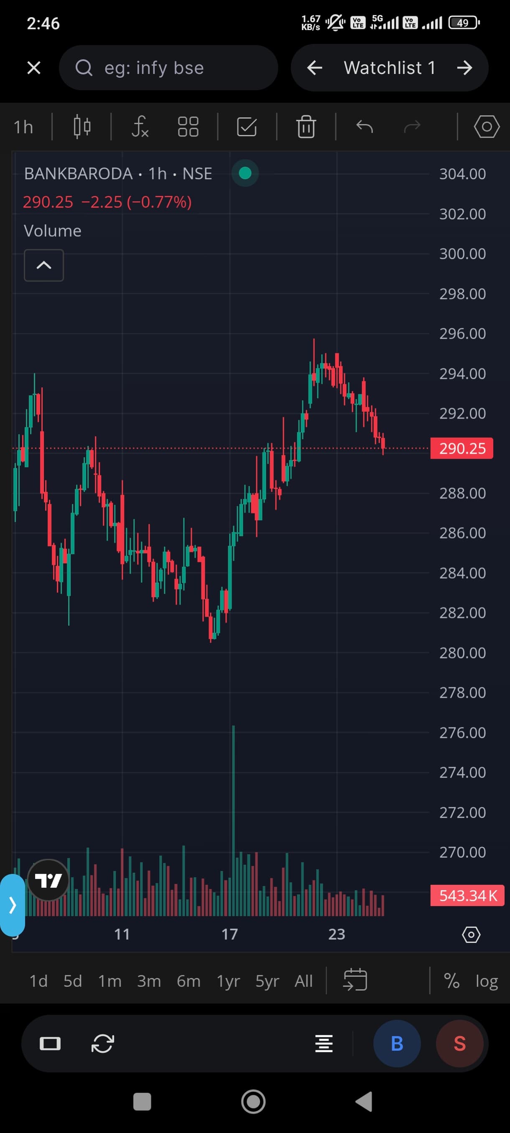This screenshot has width=510, height=1133.
Task: Open the chart layout templates grid
Action: click(x=188, y=127)
